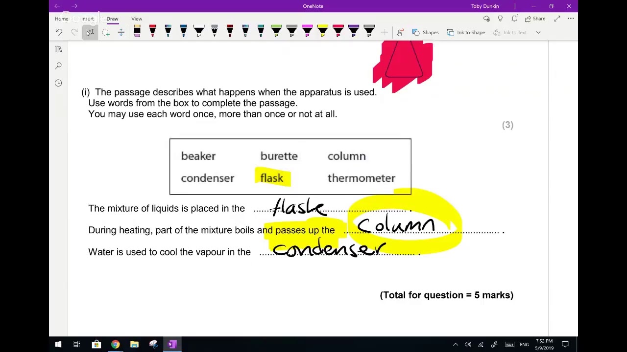Open the ENG language indicator
The height and width of the screenshot is (352, 627).
[524, 345]
